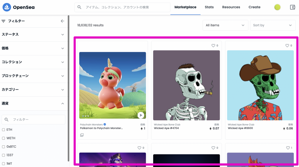Image resolution: width=299 pixels, height=167 pixels.
Task: Tick the 1337 currency checkbox
Action: pos(3,155)
